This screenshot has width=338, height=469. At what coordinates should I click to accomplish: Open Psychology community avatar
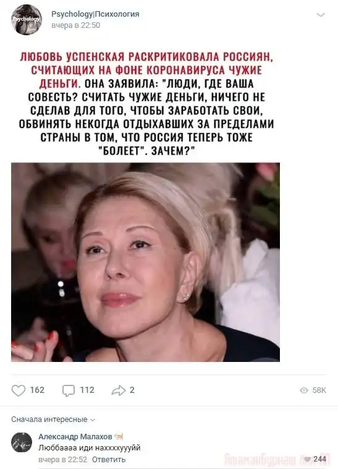[27, 19]
